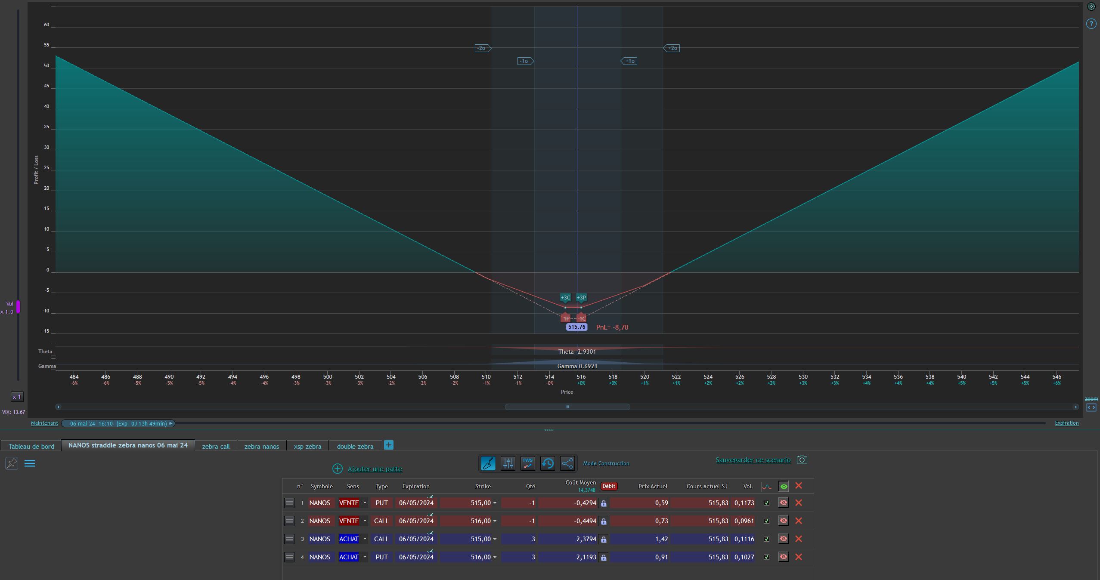This screenshot has height=580, width=1100.
Task: Click the share scenario icon
Action: [x=567, y=463]
